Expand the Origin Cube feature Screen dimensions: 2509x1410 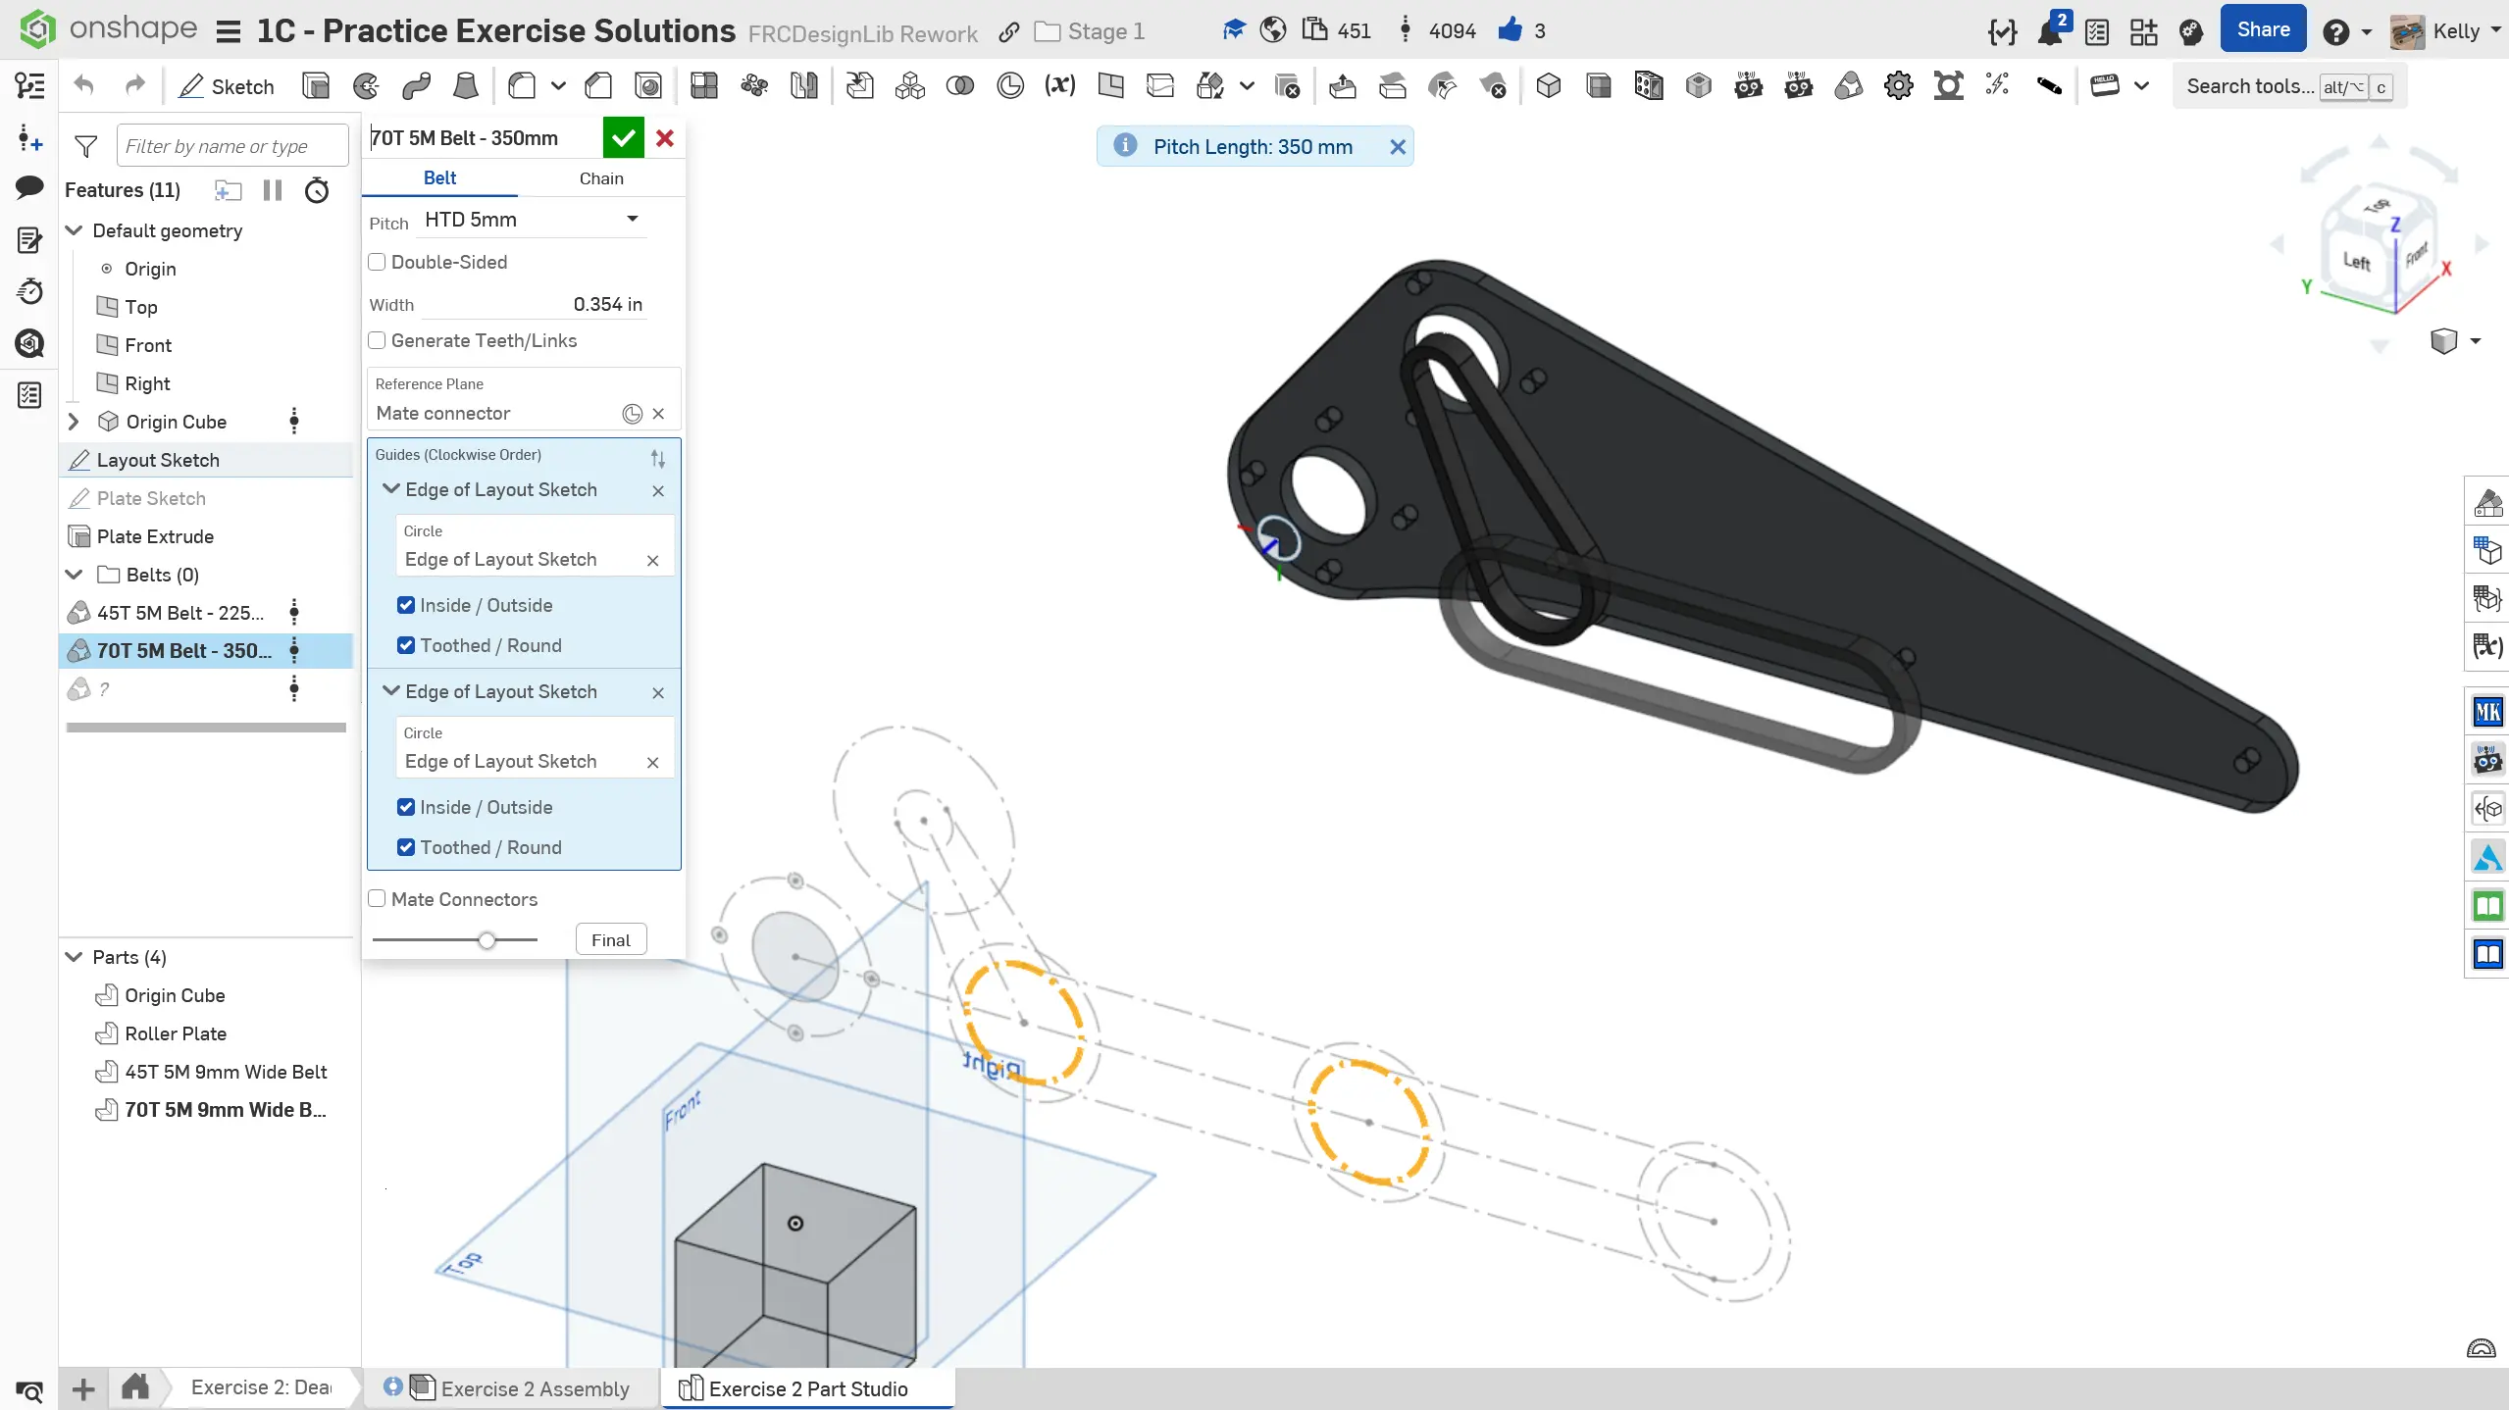click(74, 422)
